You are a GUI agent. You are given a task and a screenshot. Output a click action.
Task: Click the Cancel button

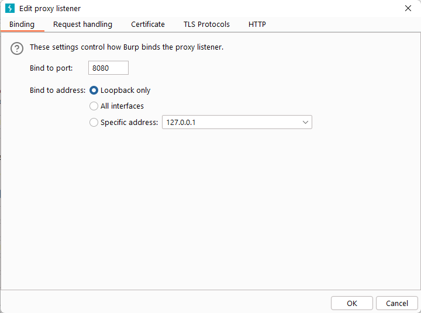(x=397, y=303)
